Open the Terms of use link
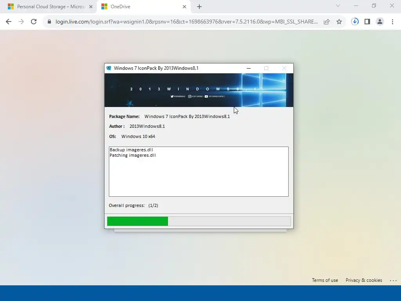 325,280
